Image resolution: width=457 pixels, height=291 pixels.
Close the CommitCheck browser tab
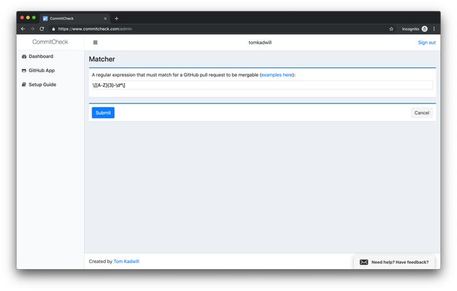pos(105,18)
